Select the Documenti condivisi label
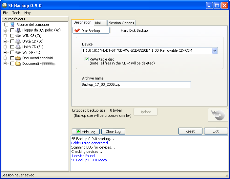Screen dimensions: 230x179 pos(38,58)
